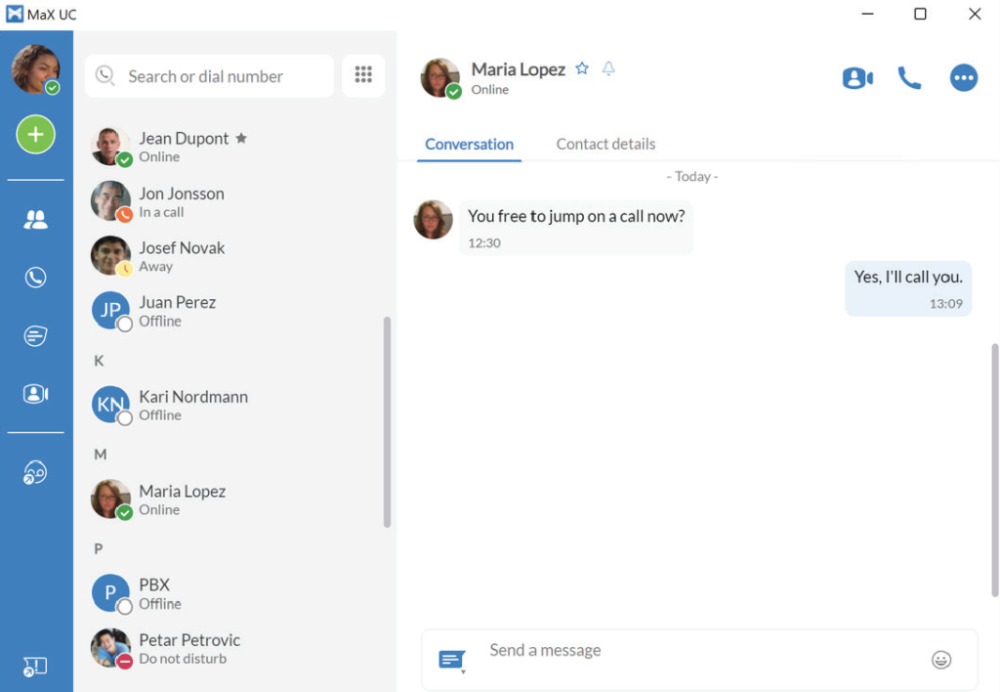Select the Conversation tab
This screenshot has width=1000, height=692.
tap(469, 145)
